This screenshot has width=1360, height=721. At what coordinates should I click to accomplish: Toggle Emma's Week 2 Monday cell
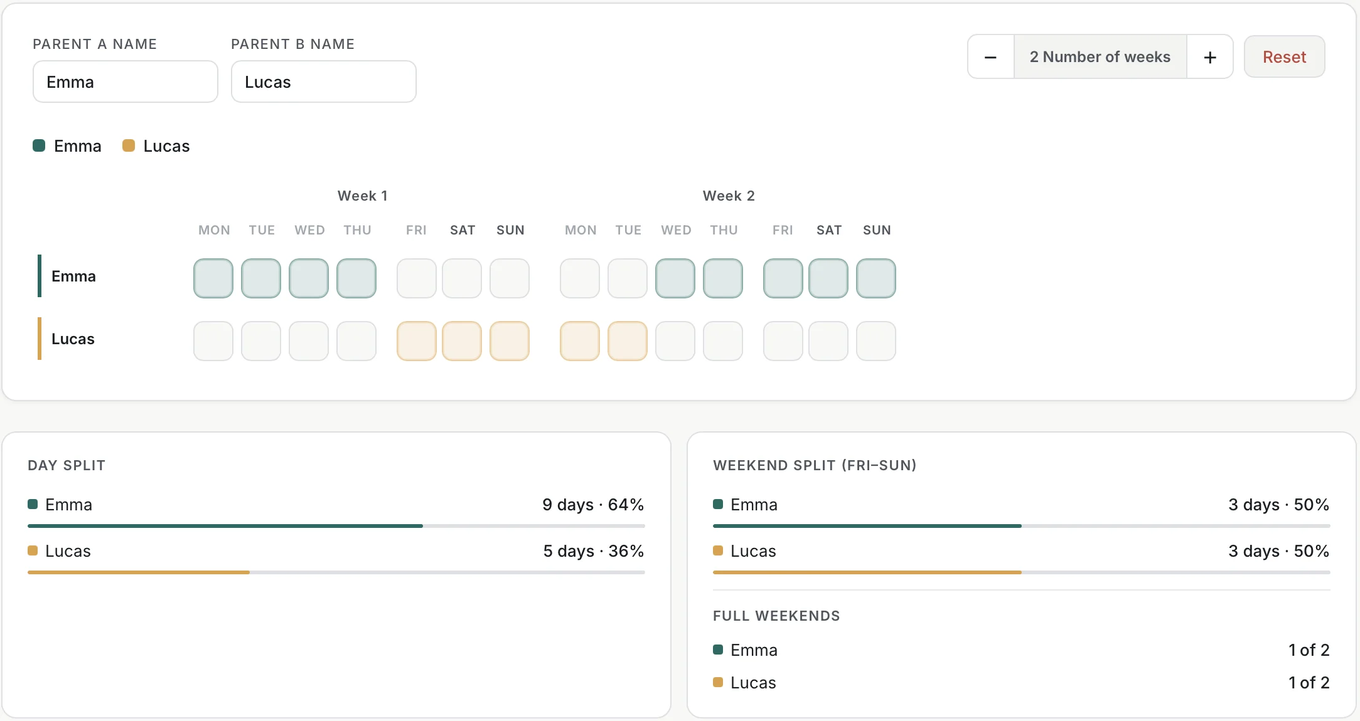(x=580, y=278)
